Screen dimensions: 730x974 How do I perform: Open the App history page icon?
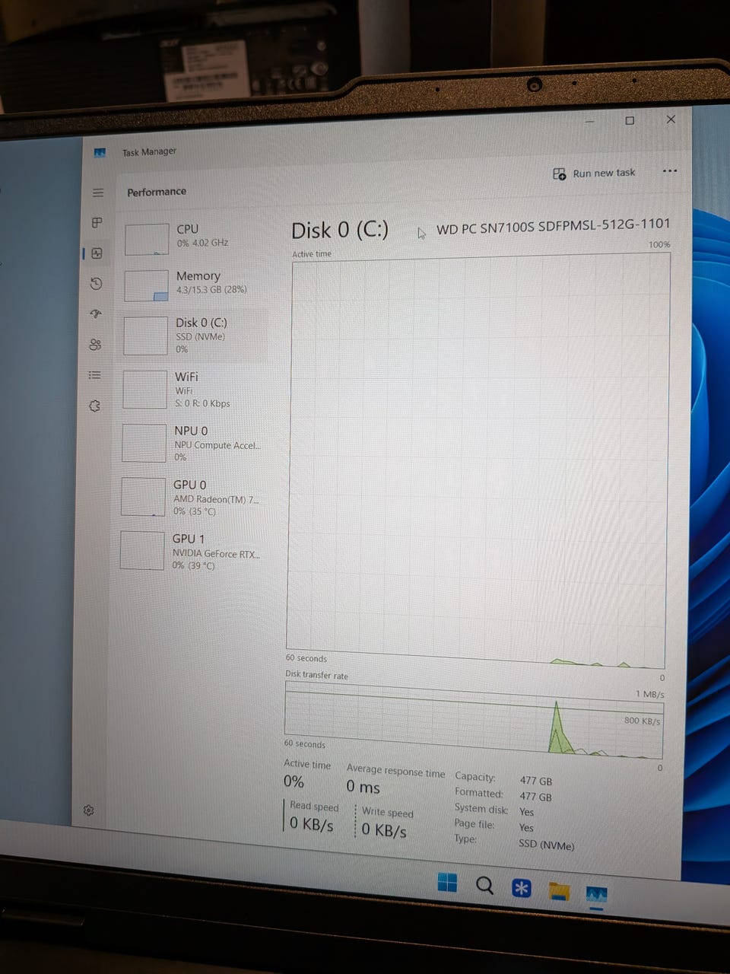[x=96, y=284]
